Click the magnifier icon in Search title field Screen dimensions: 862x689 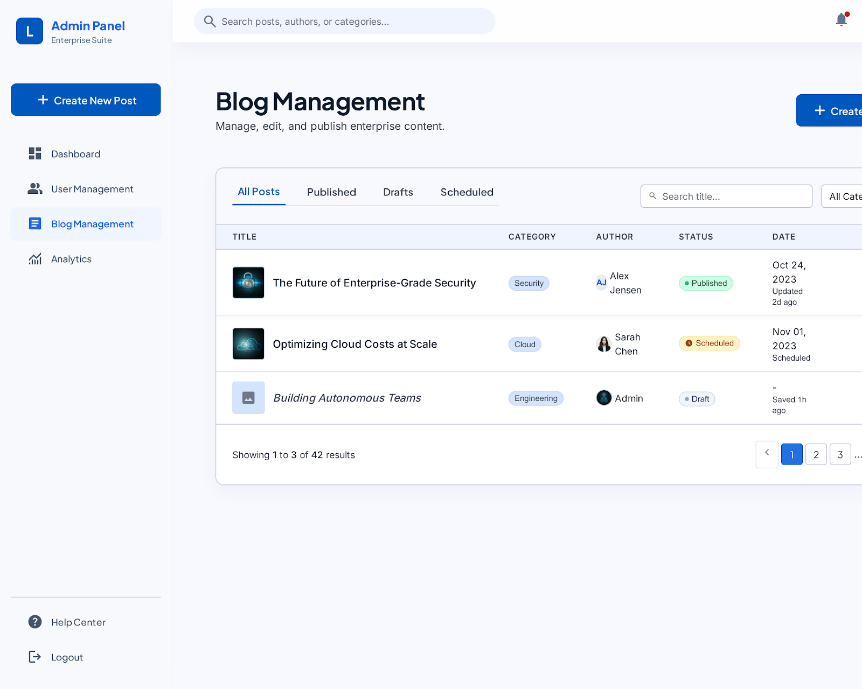pyautogui.click(x=653, y=196)
